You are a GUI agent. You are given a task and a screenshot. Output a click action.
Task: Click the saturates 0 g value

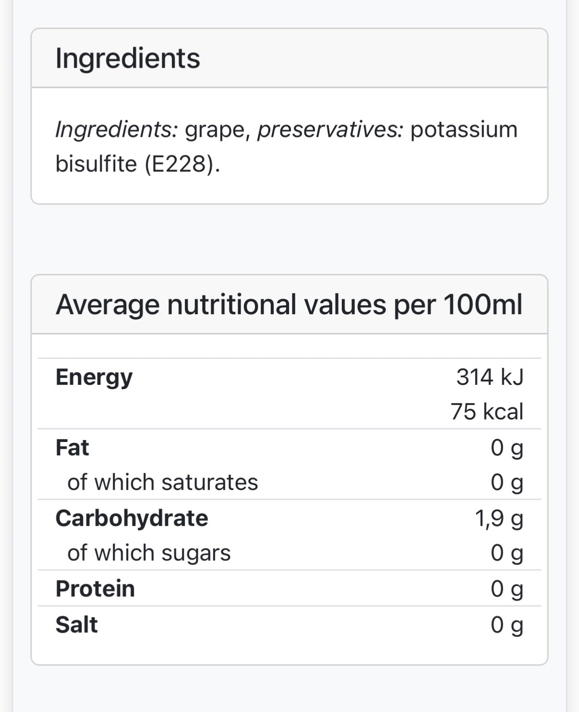click(507, 482)
